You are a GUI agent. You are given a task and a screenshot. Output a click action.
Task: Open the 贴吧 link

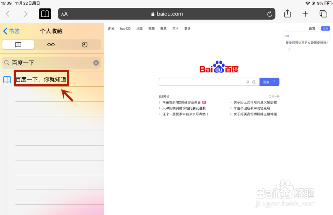[163, 28]
